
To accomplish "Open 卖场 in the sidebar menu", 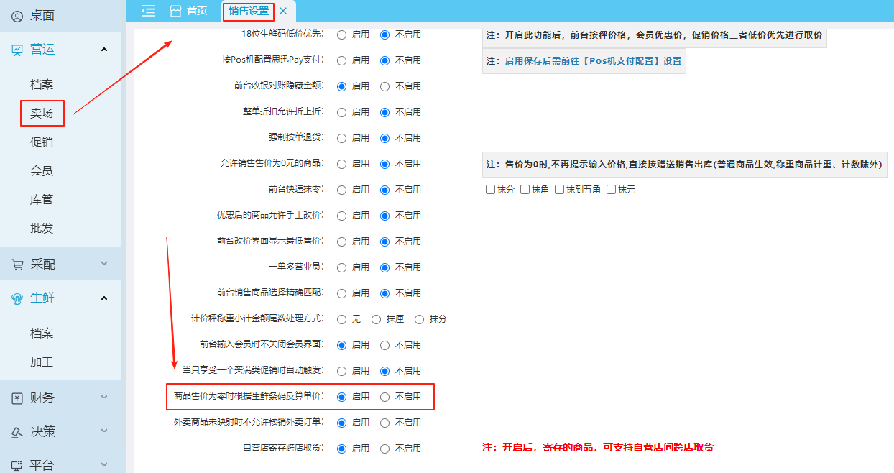I will pos(42,114).
